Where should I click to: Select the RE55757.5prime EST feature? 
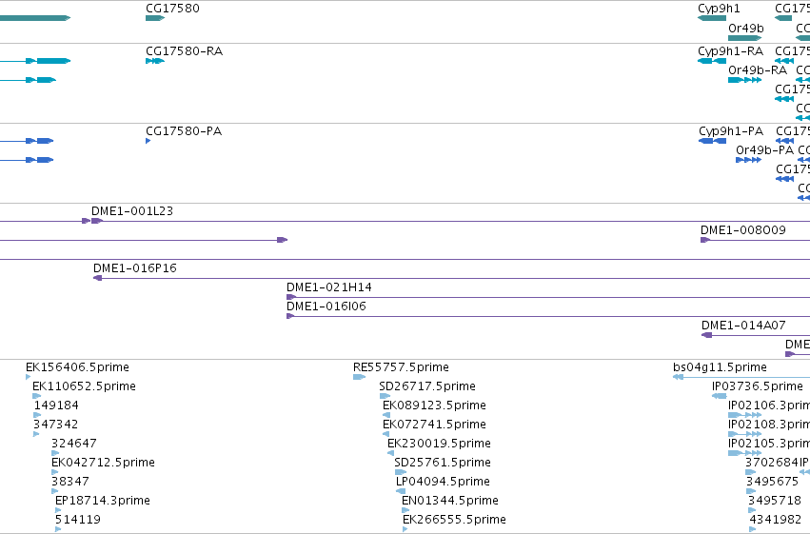pyautogui.click(x=359, y=377)
